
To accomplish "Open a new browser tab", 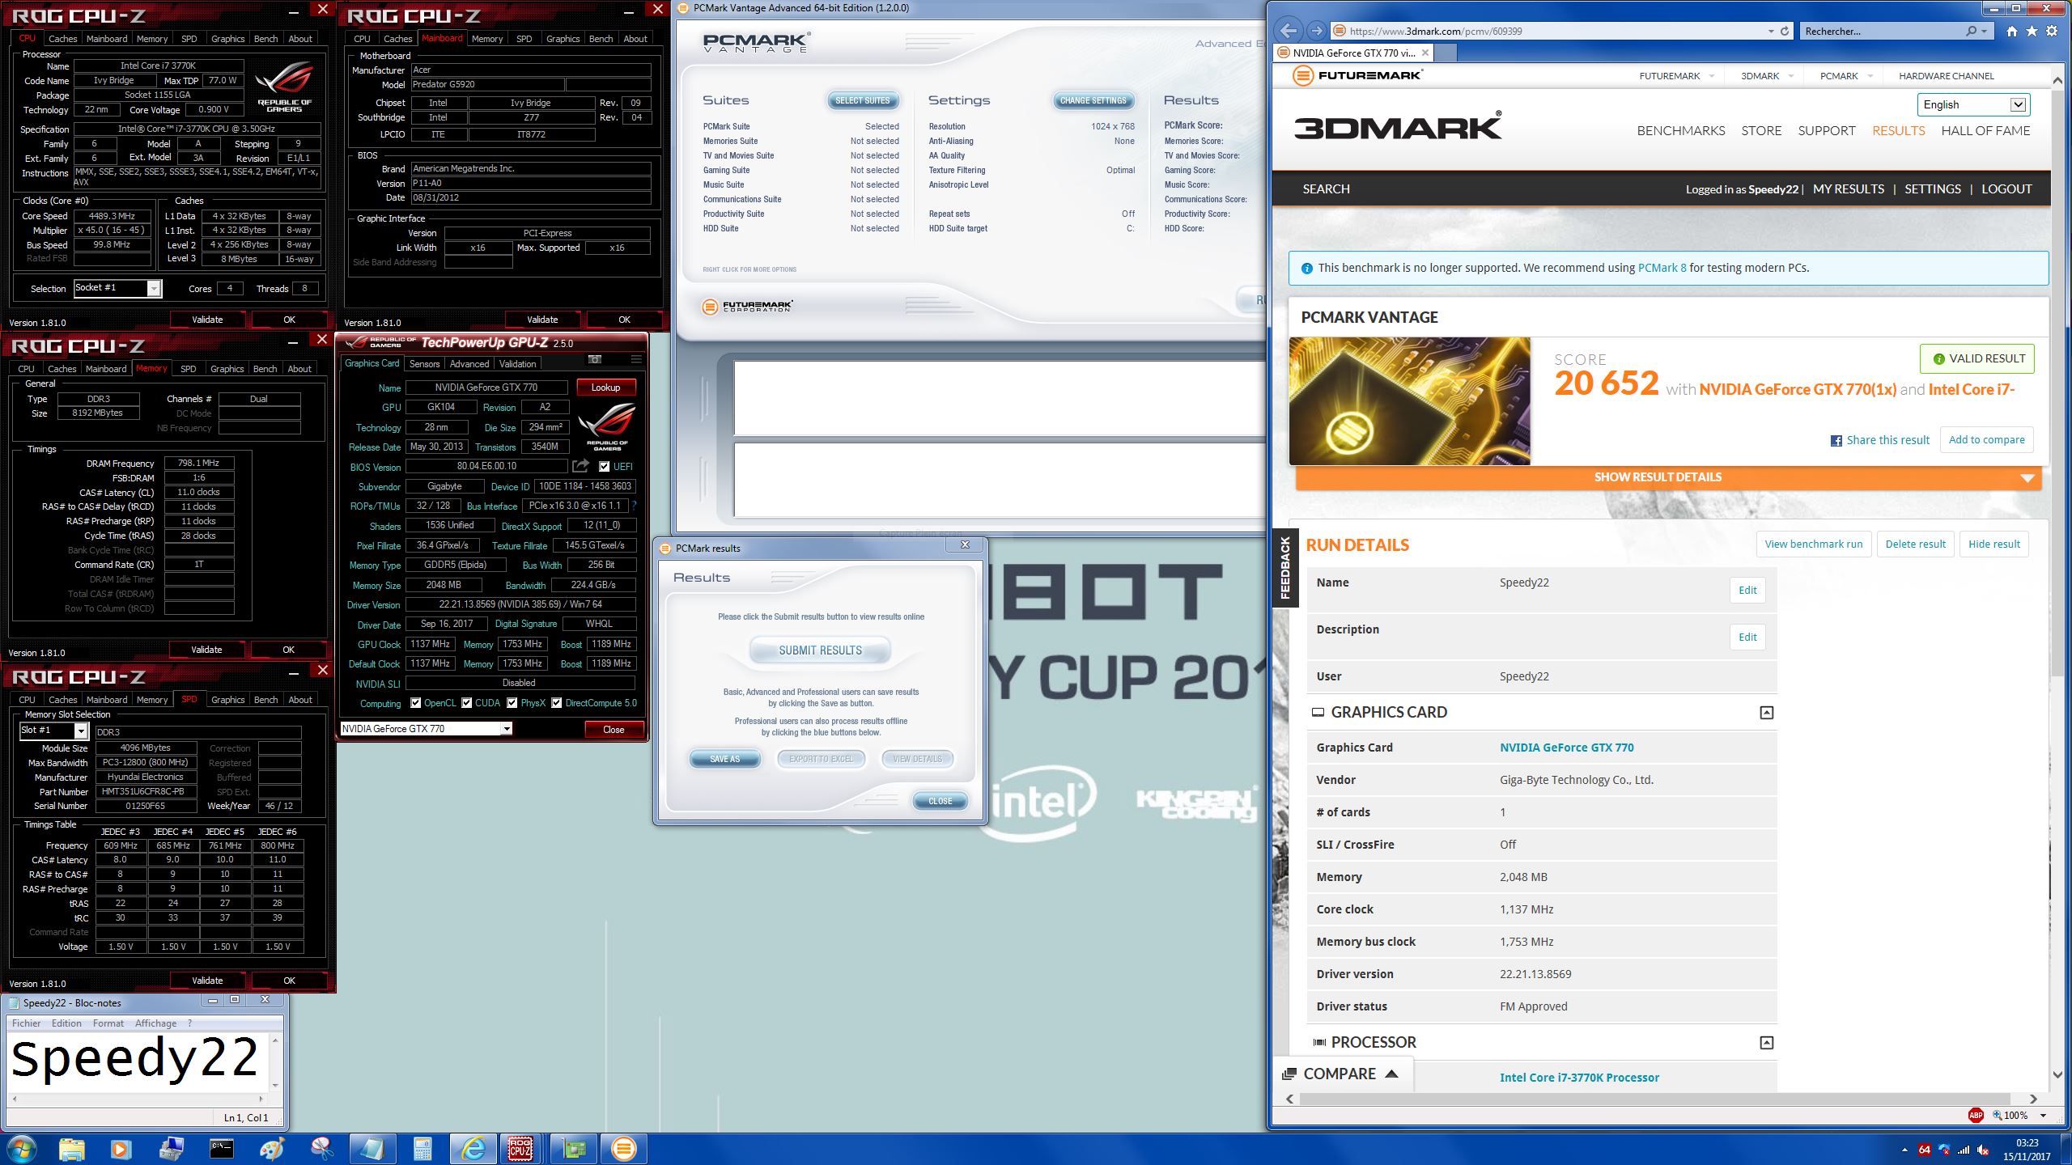I will point(1446,53).
